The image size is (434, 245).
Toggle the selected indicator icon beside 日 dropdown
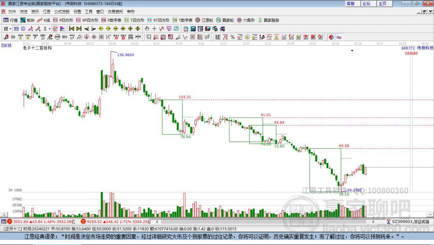click(x=16, y=29)
